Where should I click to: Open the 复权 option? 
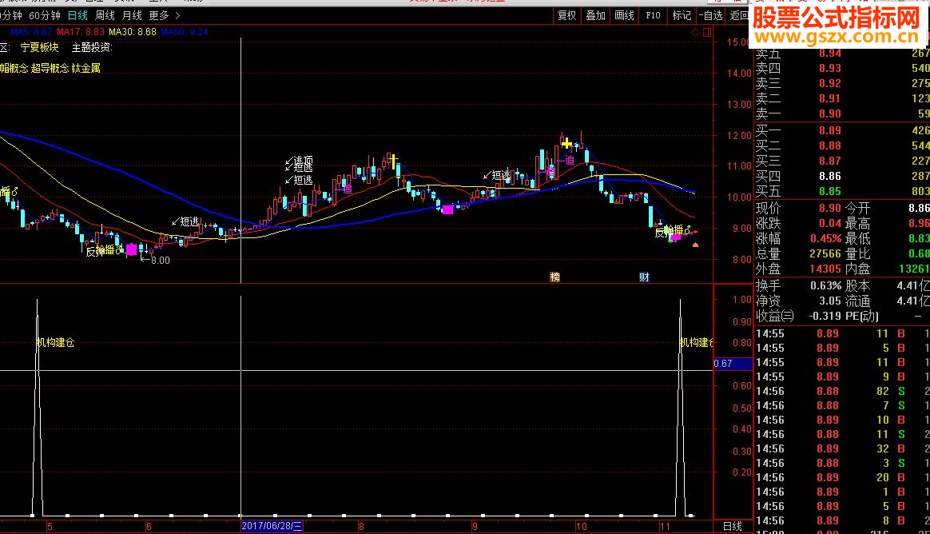tap(567, 15)
